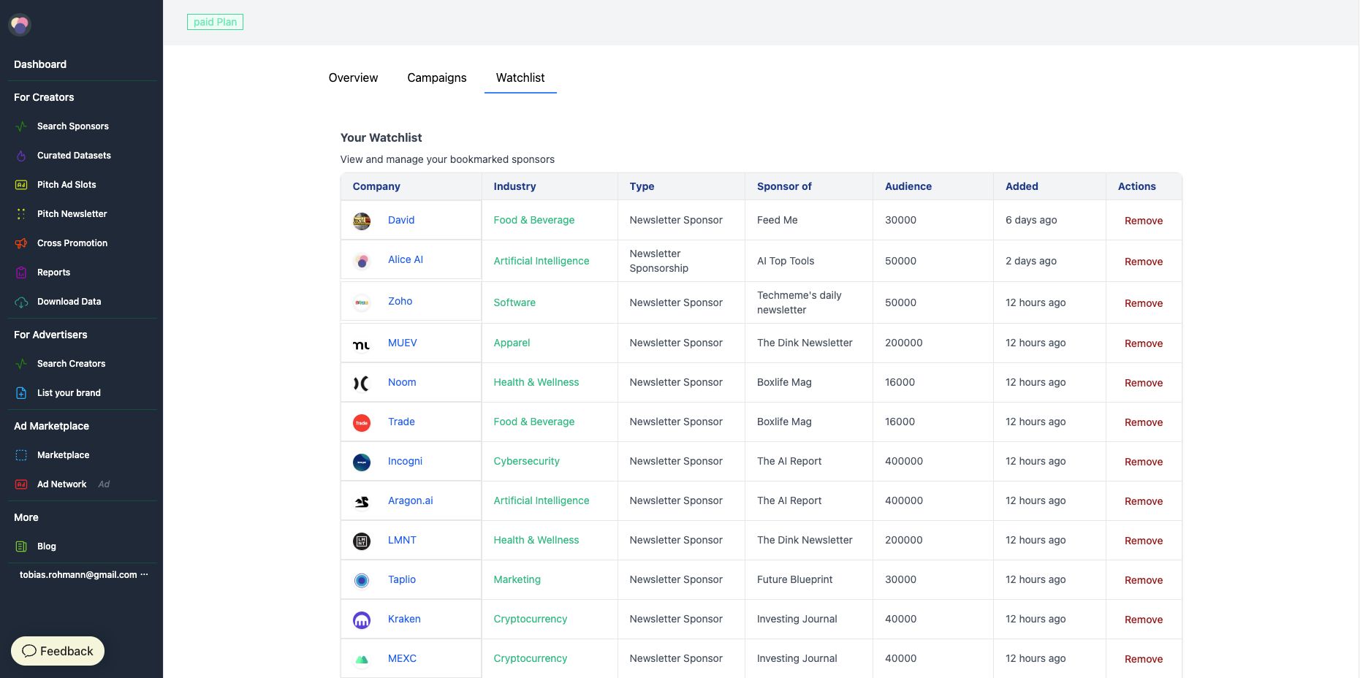
Task: Click the Aragon.ai company logo
Action: [x=362, y=502]
